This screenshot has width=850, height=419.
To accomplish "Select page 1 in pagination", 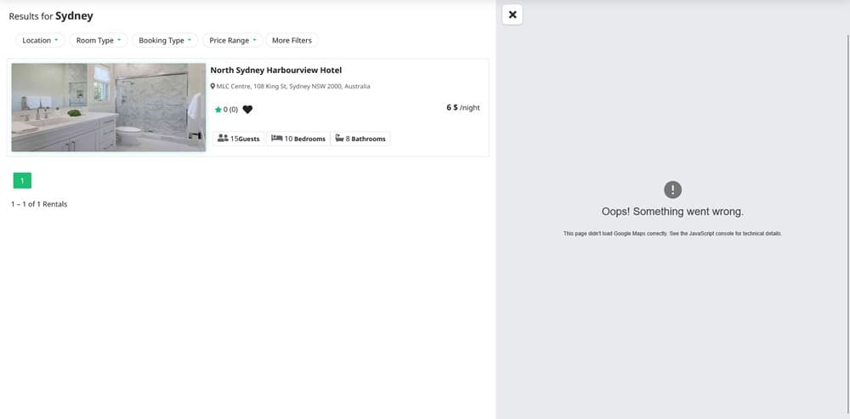I will (x=22, y=179).
